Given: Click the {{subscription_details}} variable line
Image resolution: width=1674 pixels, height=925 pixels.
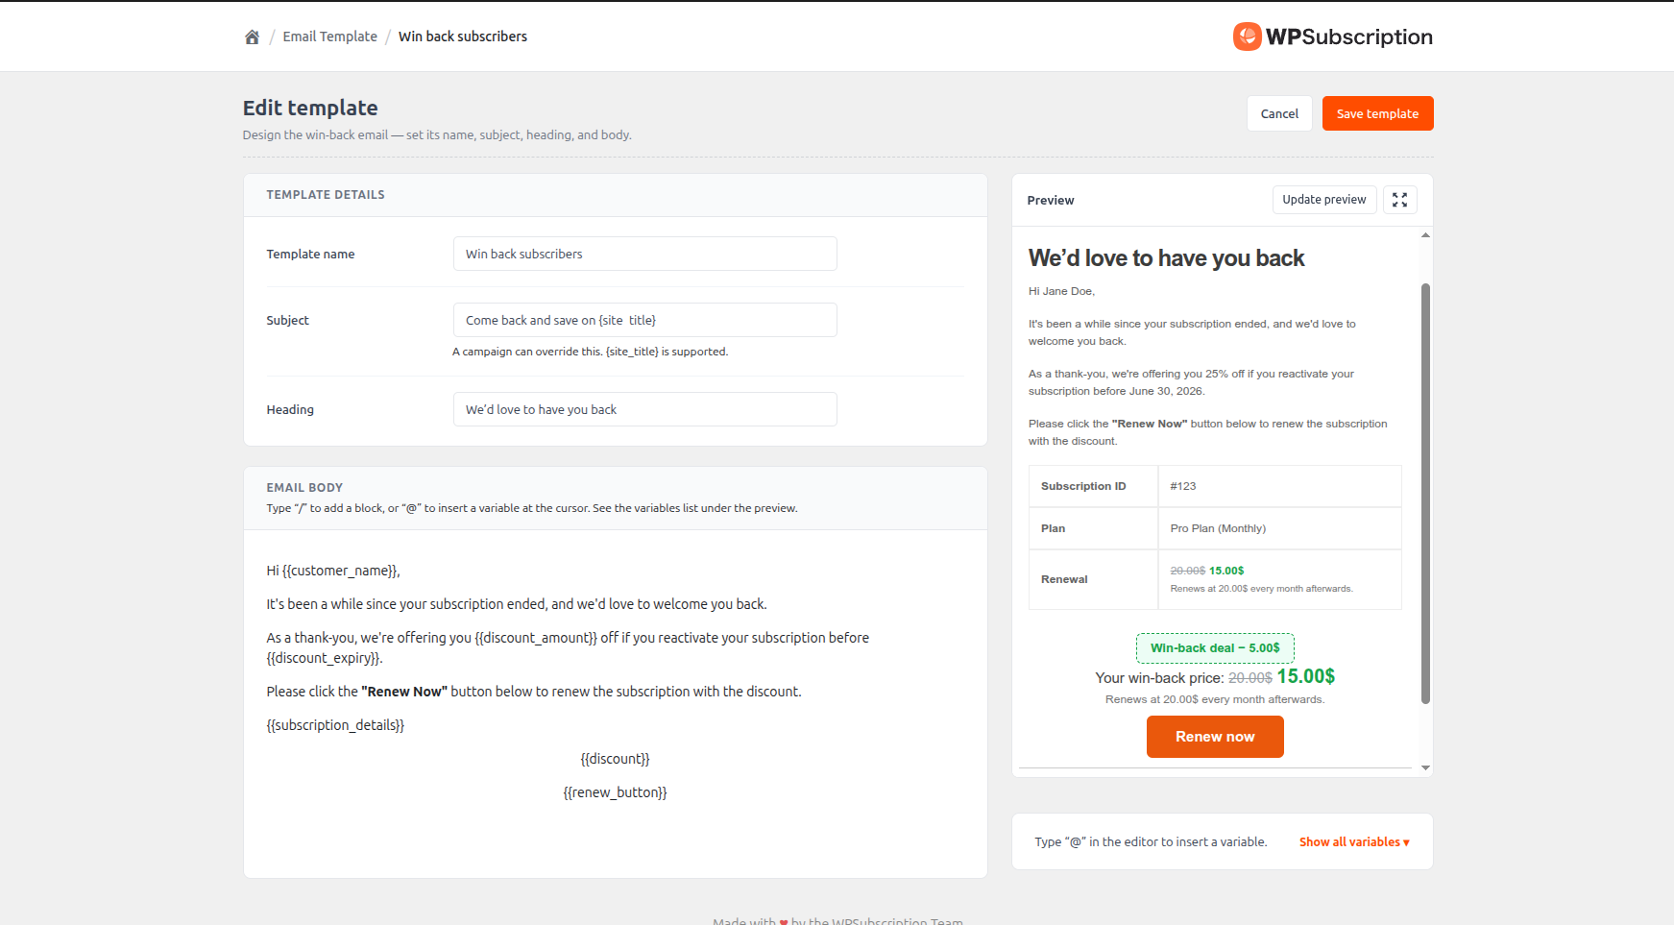Looking at the screenshot, I should click(335, 725).
